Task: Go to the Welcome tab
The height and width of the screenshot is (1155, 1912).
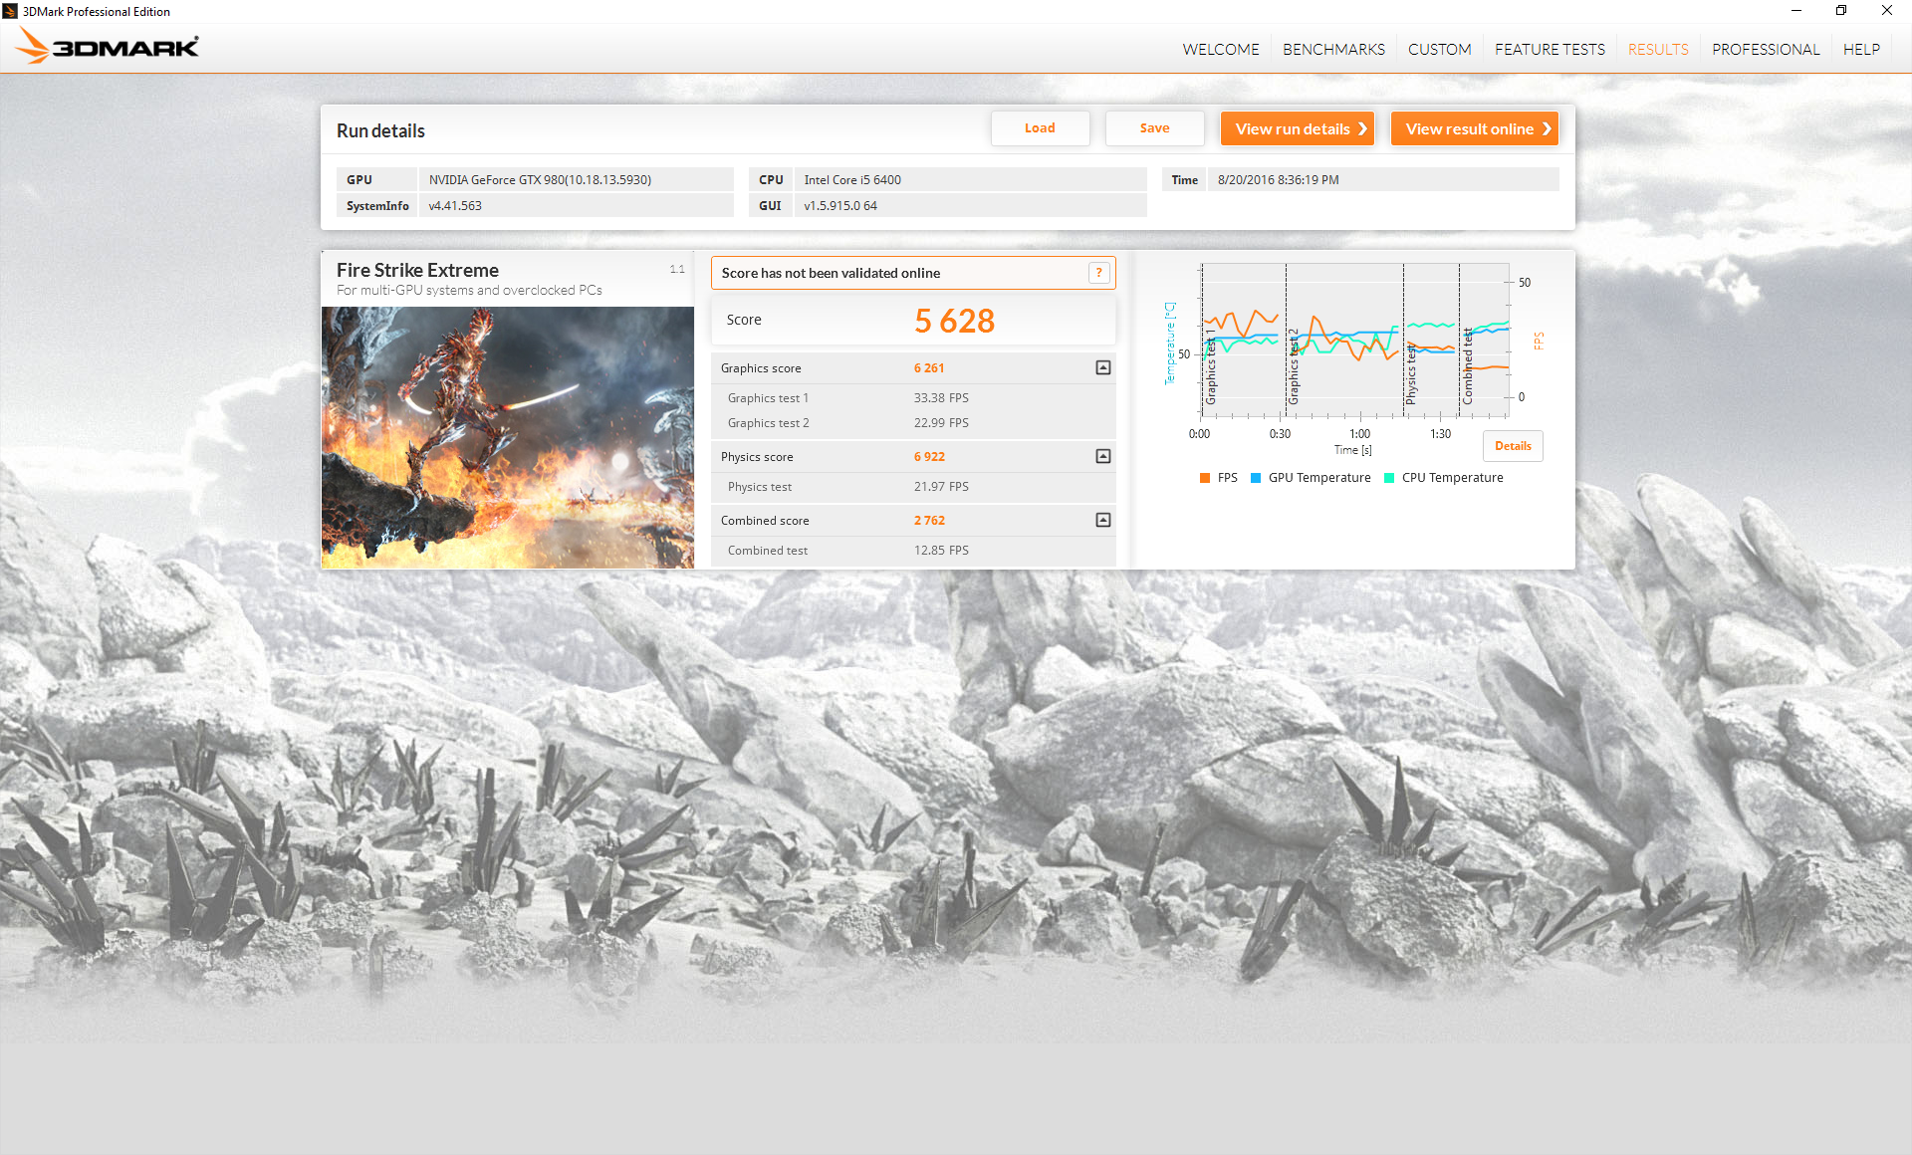Action: click(1221, 49)
